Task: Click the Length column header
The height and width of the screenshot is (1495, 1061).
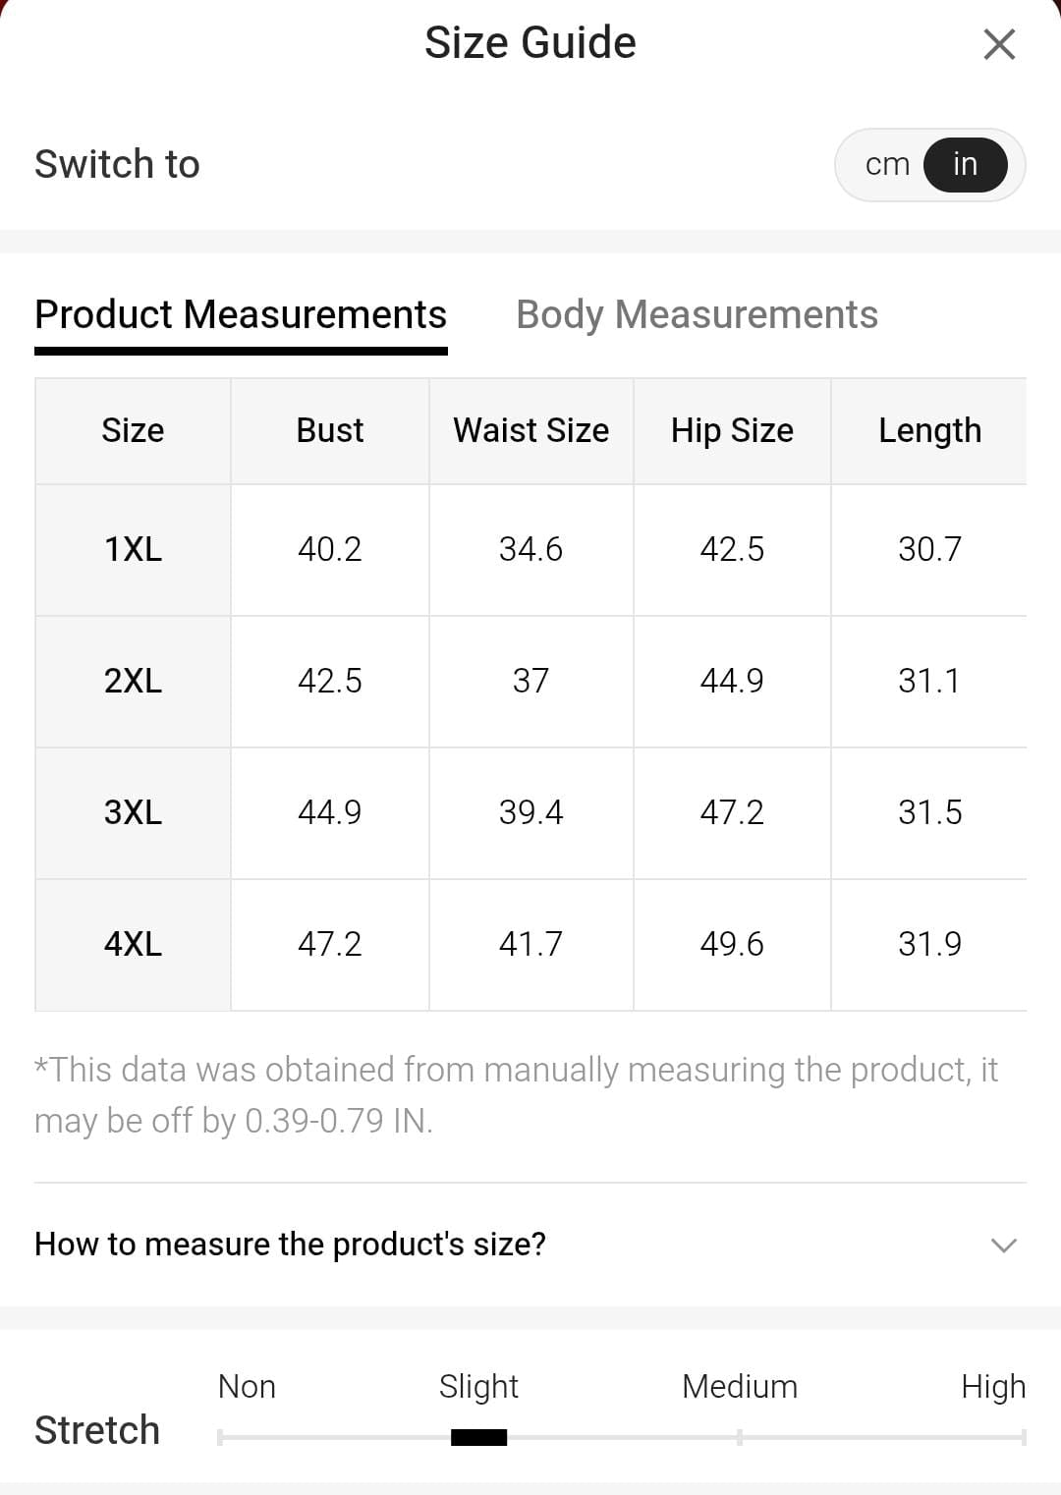Action: point(929,431)
